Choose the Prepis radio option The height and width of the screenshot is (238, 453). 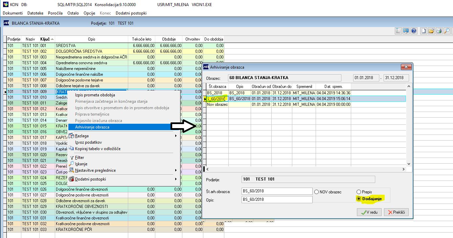[359, 192]
